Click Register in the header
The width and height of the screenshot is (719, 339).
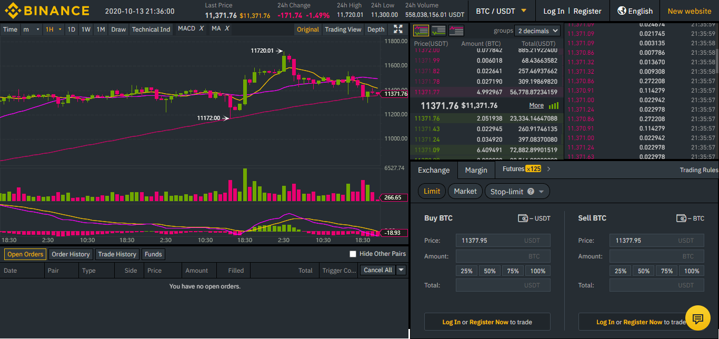point(587,11)
